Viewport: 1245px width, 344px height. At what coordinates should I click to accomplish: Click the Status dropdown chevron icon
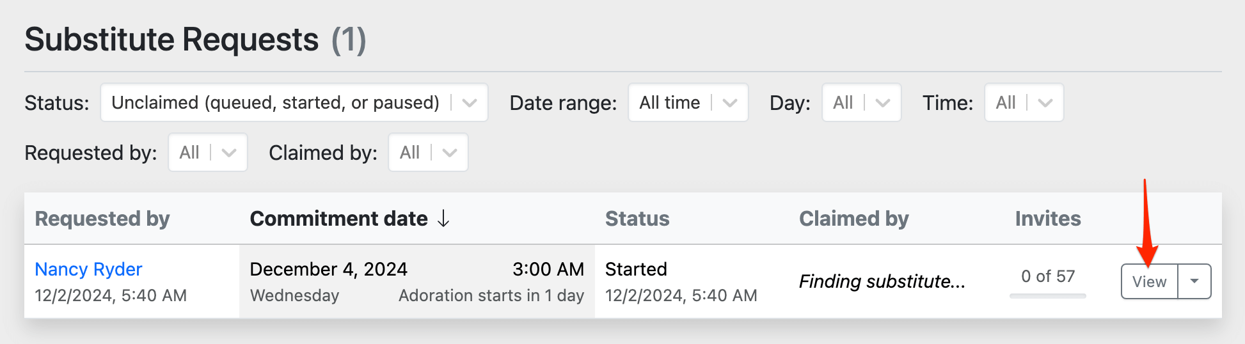[470, 103]
